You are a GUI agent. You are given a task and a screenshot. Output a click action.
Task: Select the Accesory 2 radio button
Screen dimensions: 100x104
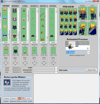(x=11, y=70)
